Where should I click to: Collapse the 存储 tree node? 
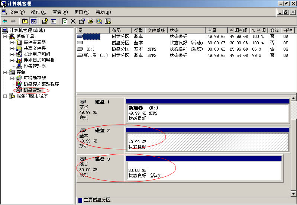(x=5, y=72)
